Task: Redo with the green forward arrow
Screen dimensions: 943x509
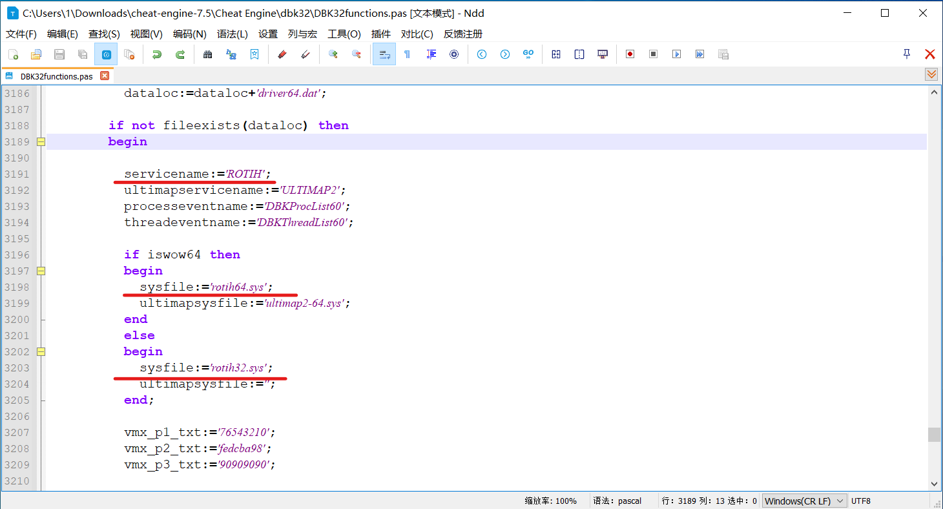Action: pyautogui.click(x=180, y=54)
